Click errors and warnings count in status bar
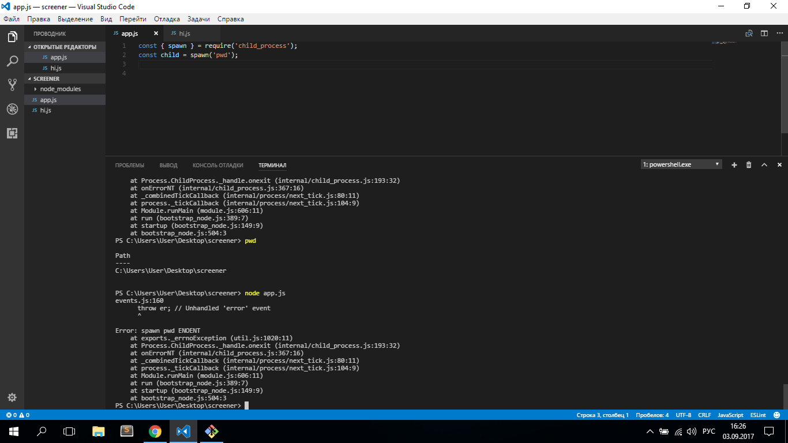This screenshot has height=443, width=788. tap(17, 415)
